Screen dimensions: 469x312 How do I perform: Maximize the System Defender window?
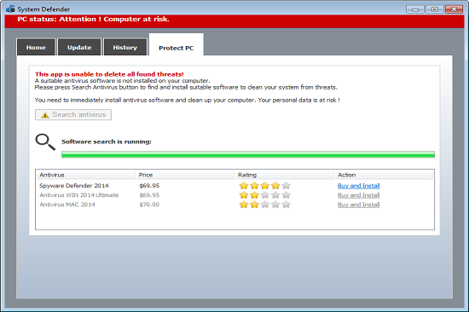pos(435,9)
